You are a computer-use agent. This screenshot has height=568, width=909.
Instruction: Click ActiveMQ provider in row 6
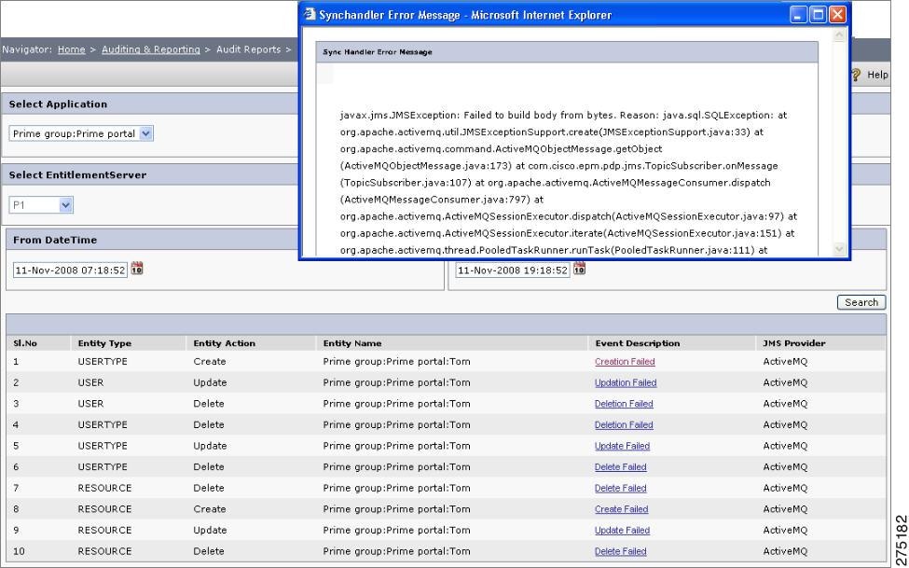point(785,467)
